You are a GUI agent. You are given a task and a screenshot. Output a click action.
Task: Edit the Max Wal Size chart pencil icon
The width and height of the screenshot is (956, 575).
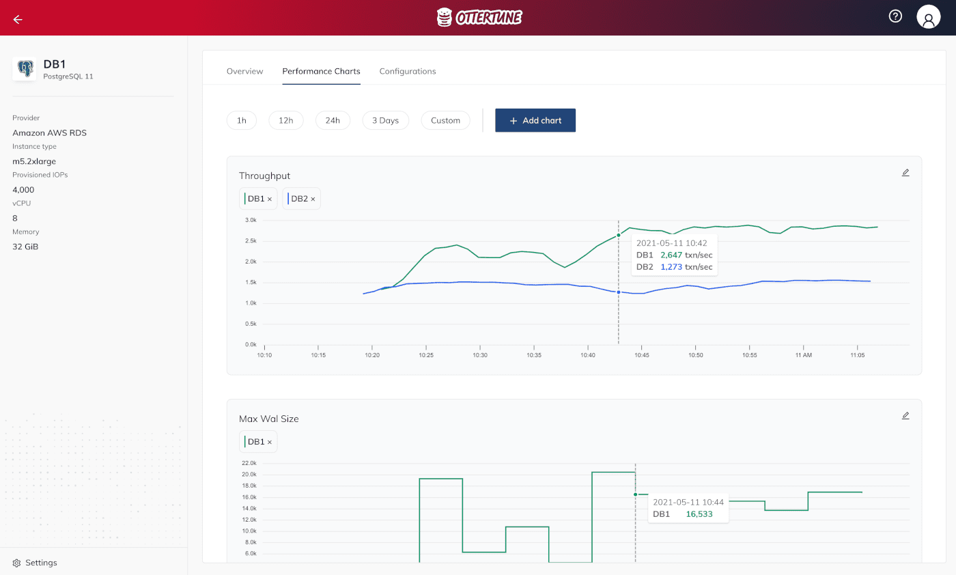[905, 415]
